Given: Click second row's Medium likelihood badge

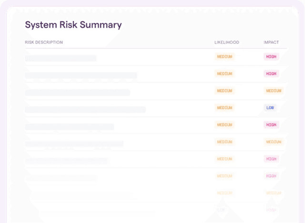Looking at the screenshot, I should (x=224, y=74).
